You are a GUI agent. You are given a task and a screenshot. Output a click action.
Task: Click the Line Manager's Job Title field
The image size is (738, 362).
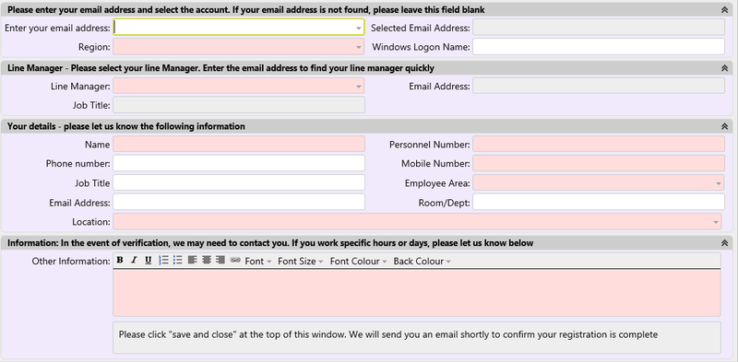click(x=239, y=105)
